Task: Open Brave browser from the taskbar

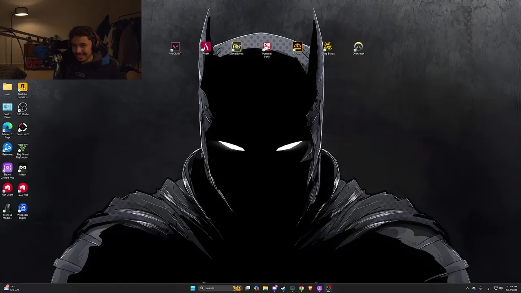Action: (310, 288)
